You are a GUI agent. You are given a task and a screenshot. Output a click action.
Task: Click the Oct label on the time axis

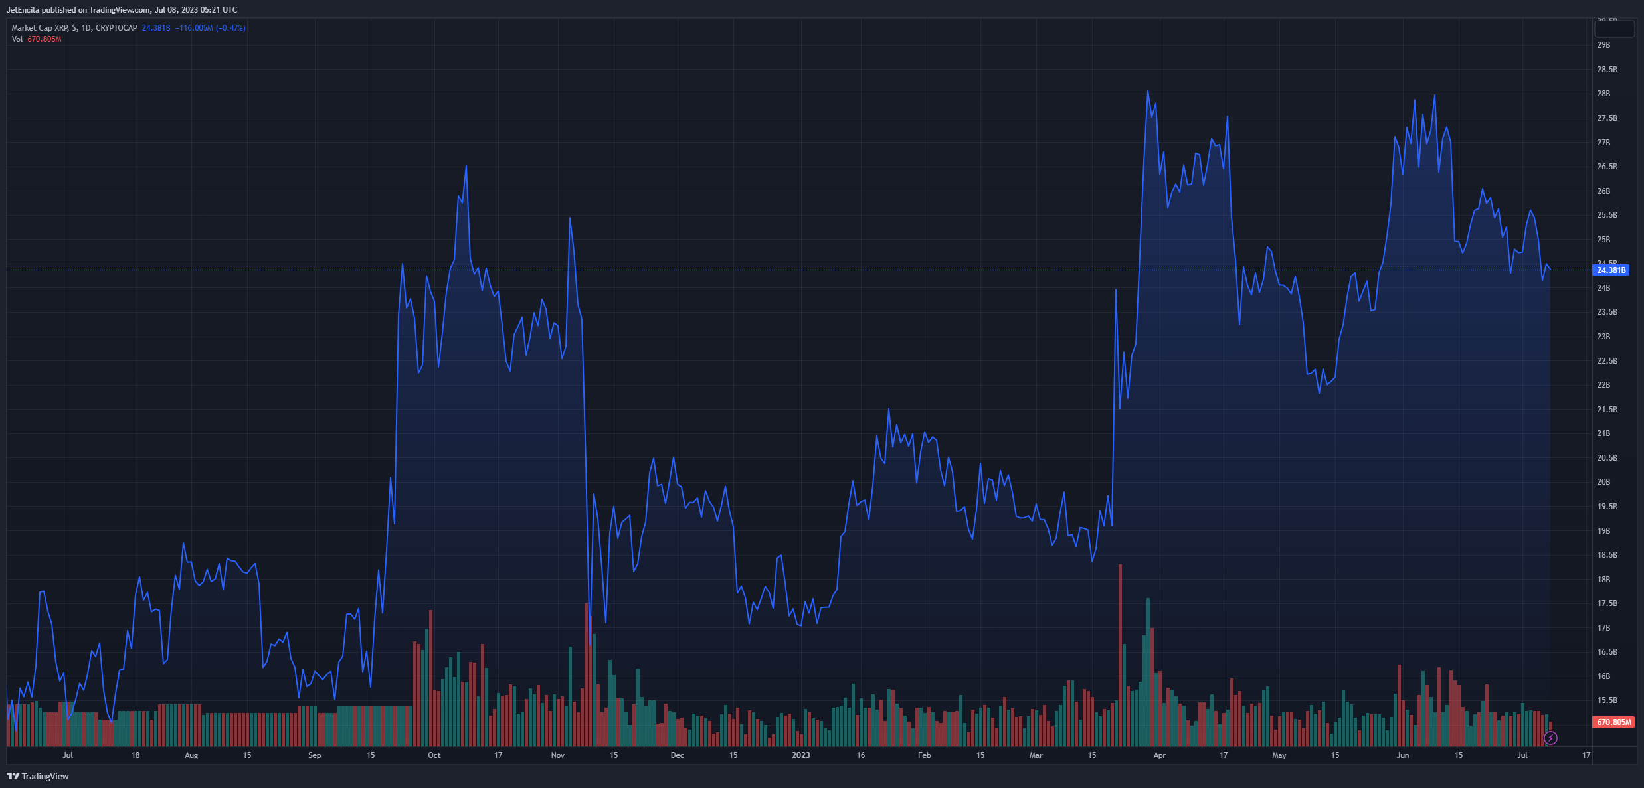pos(434,755)
